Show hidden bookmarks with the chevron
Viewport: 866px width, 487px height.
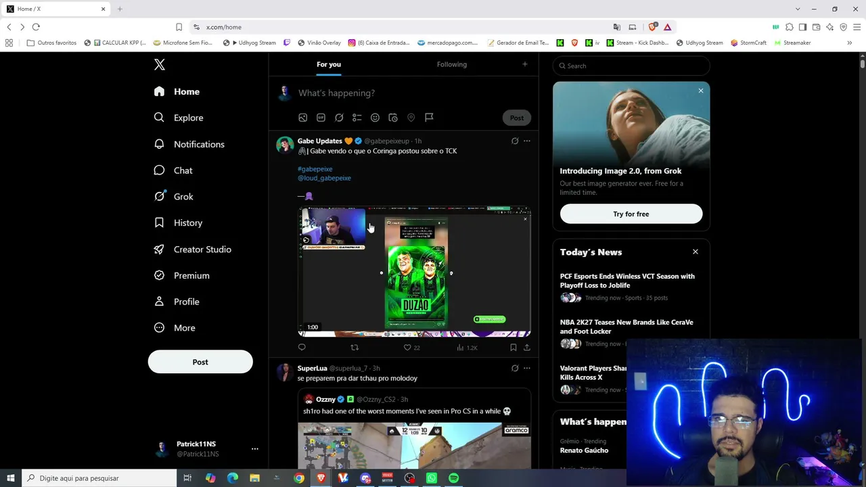click(x=849, y=43)
